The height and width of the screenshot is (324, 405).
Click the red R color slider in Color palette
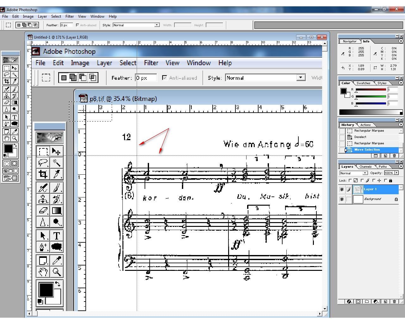click(371, 90)
